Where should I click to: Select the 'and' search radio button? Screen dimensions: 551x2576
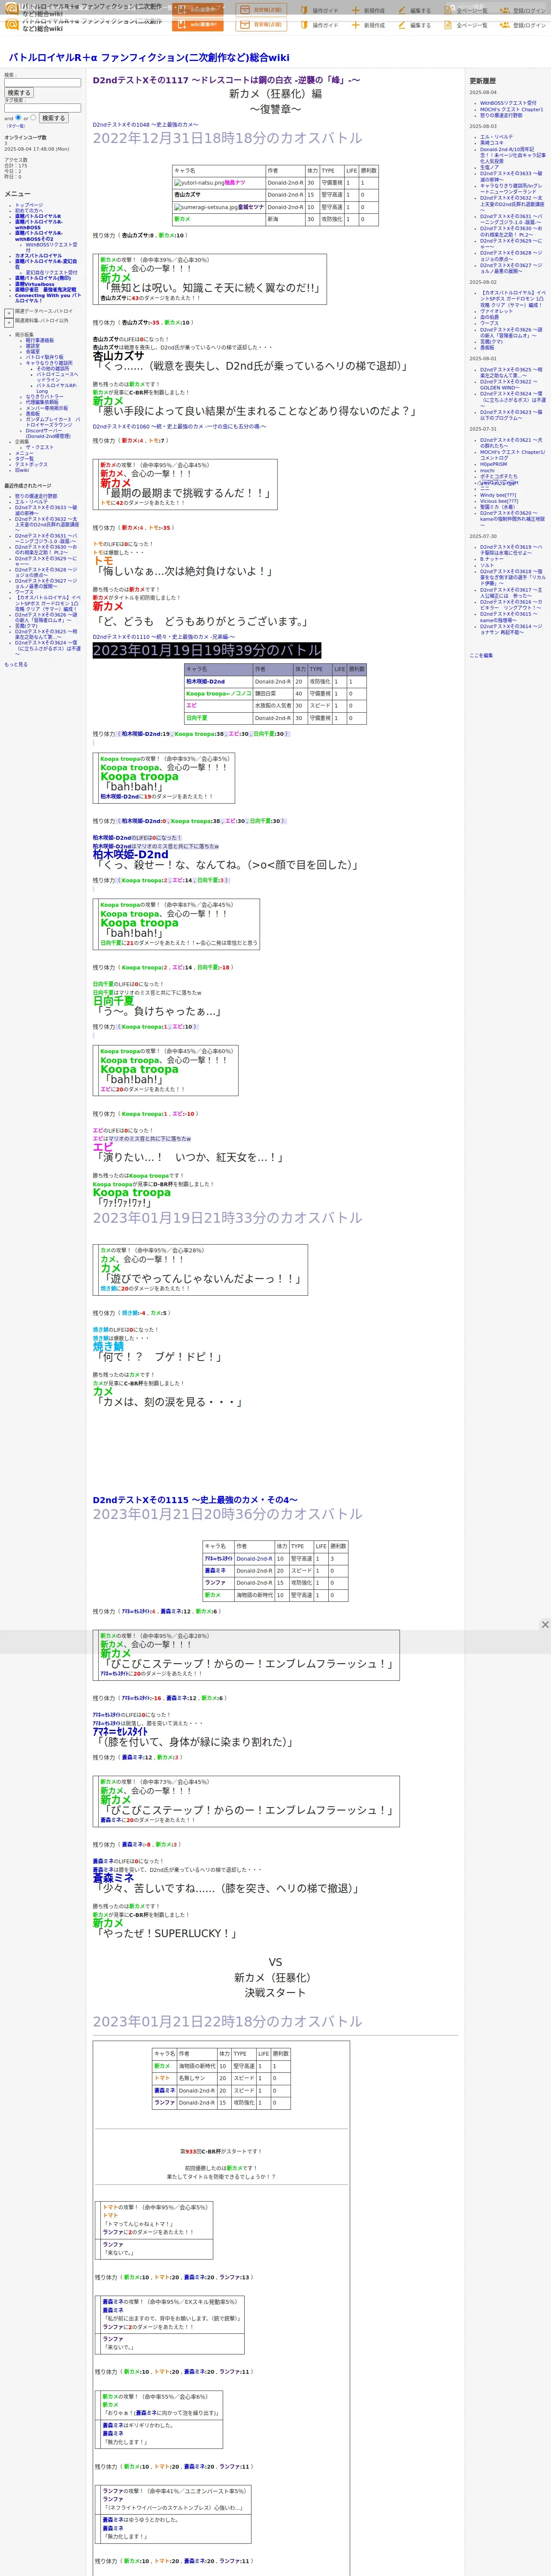pyautogui.click(x=18, y=118)
